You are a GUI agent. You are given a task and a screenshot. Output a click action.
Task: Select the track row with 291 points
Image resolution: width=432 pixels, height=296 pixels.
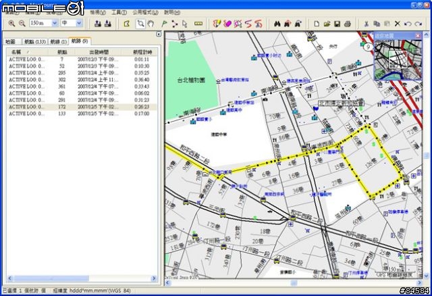coord(82,100)
